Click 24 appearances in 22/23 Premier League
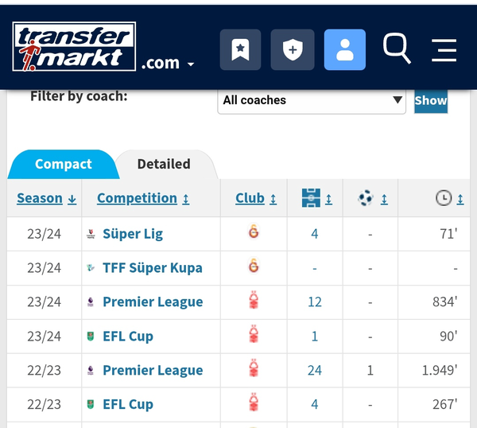The width and height of the screenshot is (477, 428). (x=315, y=371)
